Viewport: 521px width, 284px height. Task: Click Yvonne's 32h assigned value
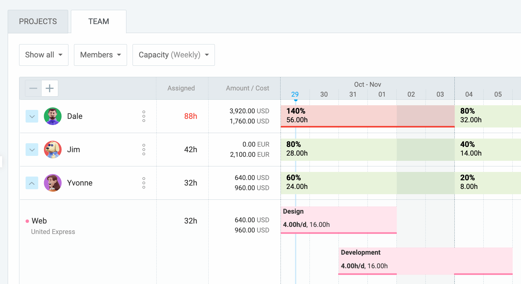pos(191,183)
